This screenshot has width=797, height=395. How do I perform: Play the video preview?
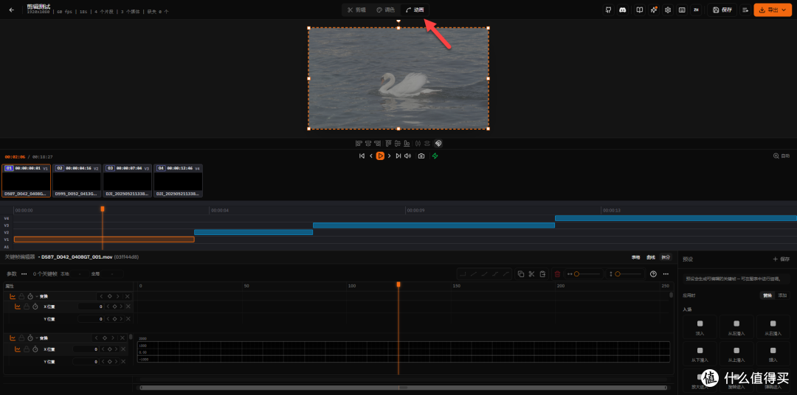380,156
